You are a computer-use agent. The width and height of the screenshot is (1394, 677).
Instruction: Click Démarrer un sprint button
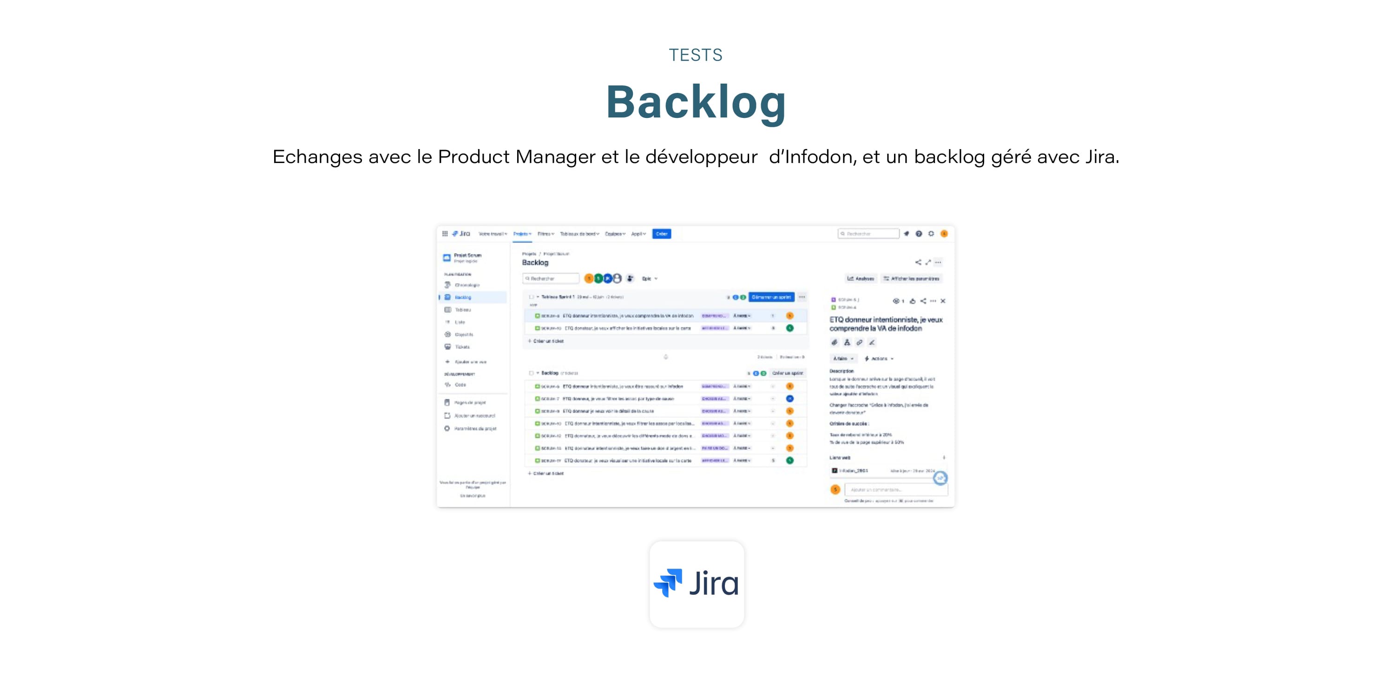pyautogui.click(x=771, y=297)
